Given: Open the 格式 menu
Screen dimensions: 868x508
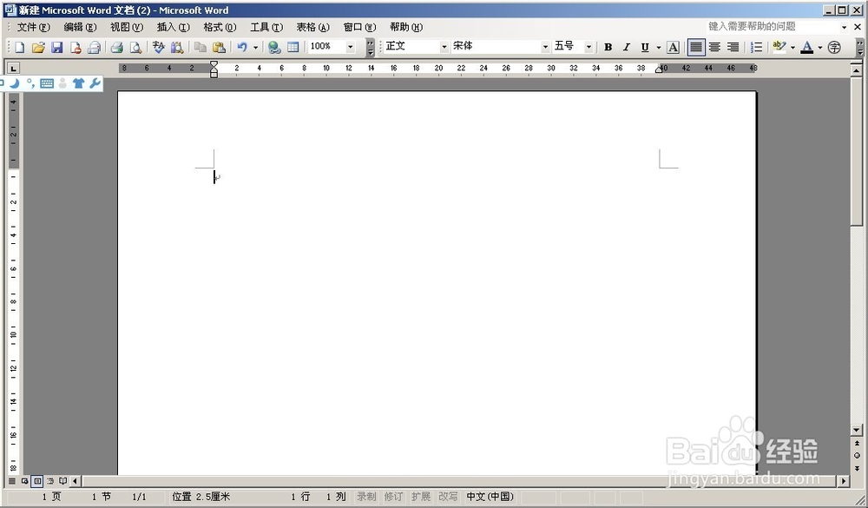Looking at the screenshot, I should tap(220, 27).
